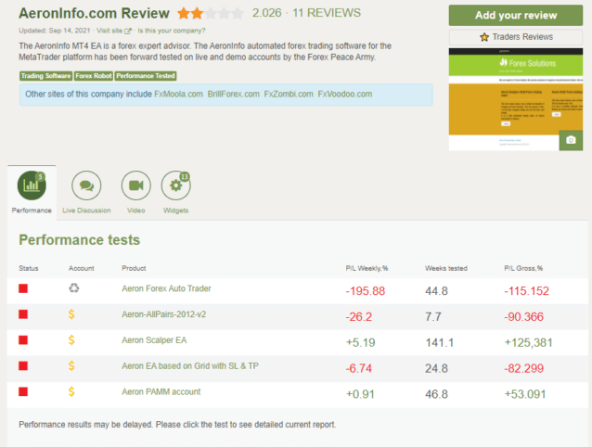This screenshot has height=447, width=592.
Task: Click red status square for Aeron PAMM account
Action: click(x=23, y=391)
